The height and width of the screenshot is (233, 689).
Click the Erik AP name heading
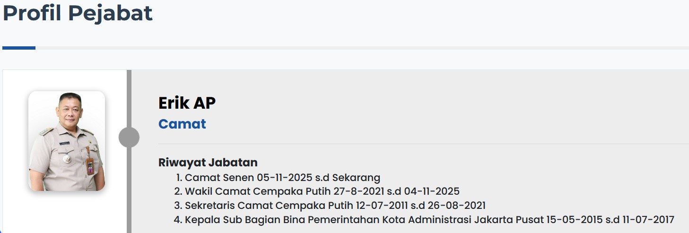[x=187, y=103]
